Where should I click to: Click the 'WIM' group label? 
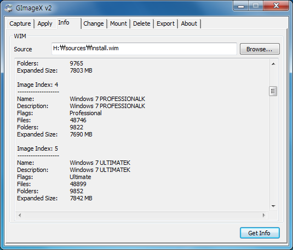(20, 36)
